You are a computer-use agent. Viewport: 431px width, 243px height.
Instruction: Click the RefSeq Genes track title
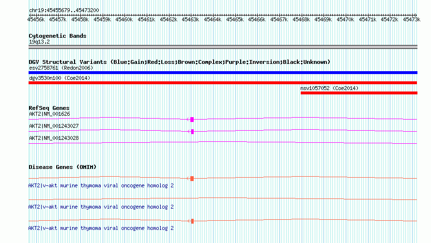(49, 108)
